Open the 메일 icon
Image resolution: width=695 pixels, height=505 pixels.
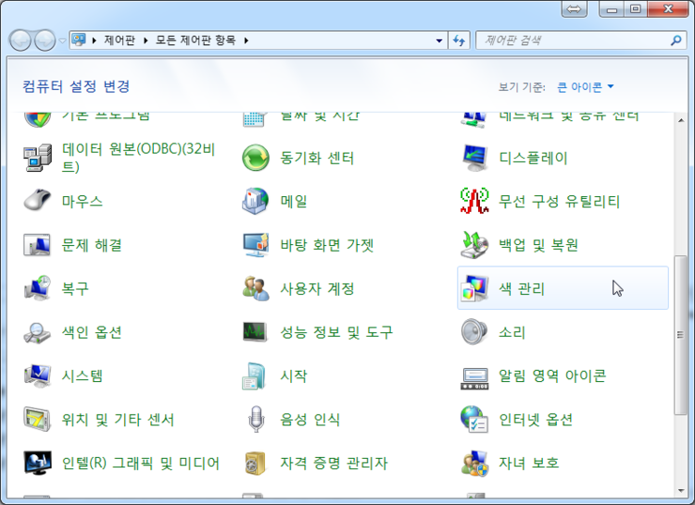click(255, 201)
